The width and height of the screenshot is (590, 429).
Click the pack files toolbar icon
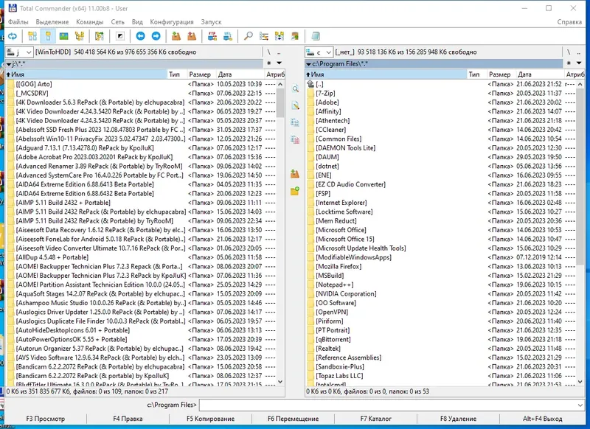(176, 36)
